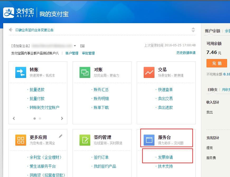Open 历史数据申请 link
The image size is (230, 177).
186,53
